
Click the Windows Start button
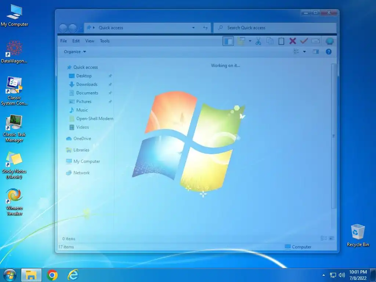coord(10,275)
